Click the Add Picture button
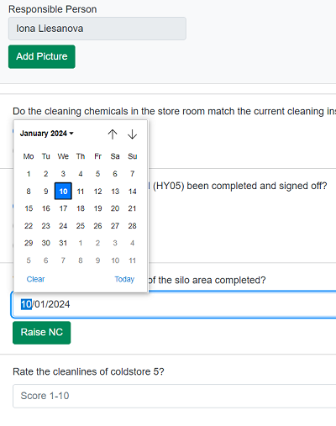The image size is (336, 426). [x=42, y=56]
